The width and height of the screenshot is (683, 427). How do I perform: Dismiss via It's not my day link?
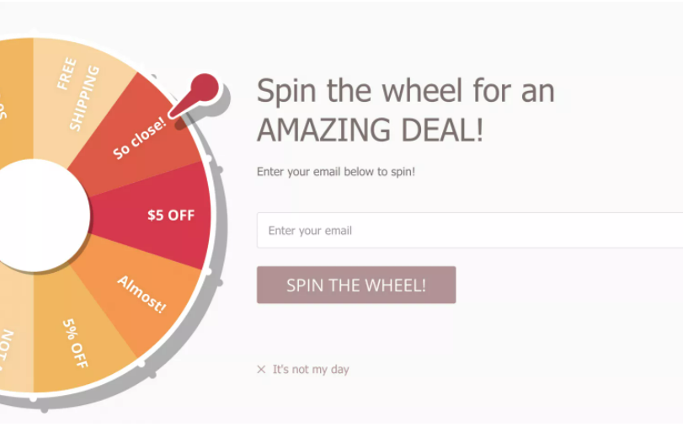[310, 369]
